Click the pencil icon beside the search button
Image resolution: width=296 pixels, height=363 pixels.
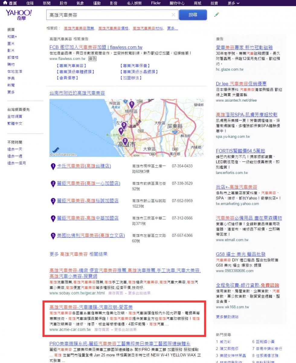coord(217,15)
